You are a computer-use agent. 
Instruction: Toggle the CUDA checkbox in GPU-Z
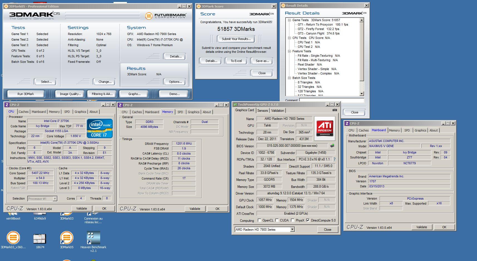pos(277,220)
